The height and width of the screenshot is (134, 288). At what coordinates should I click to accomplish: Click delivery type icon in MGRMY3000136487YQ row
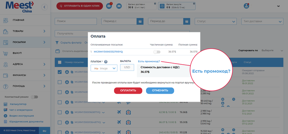(x=129, y=122)
